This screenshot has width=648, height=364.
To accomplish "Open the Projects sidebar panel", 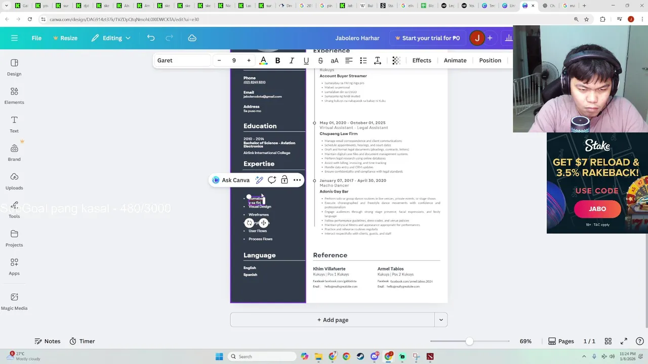I will click(14, 238).
